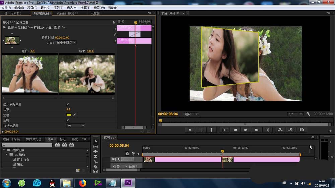Click the Lift button in program monitor

tap(280, 130)
